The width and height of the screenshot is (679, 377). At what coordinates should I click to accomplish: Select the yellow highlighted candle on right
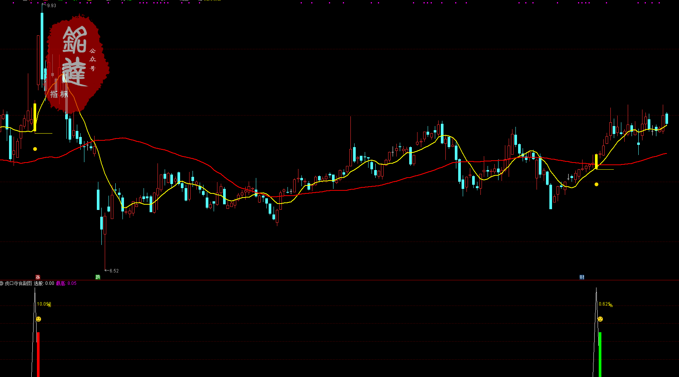[x=596, y=161]
